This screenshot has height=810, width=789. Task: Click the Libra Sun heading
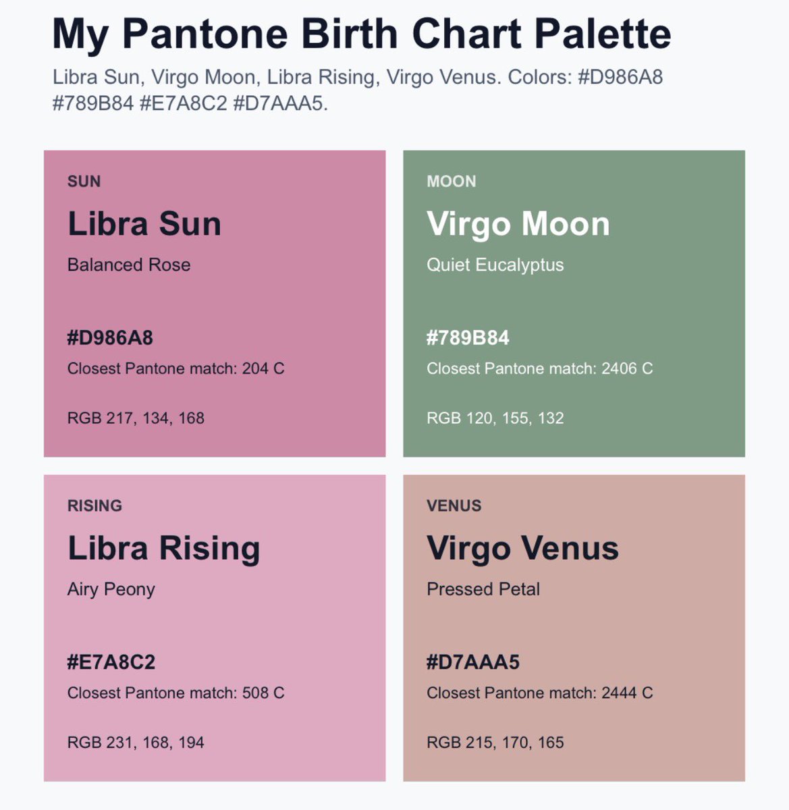pos(144,223)
